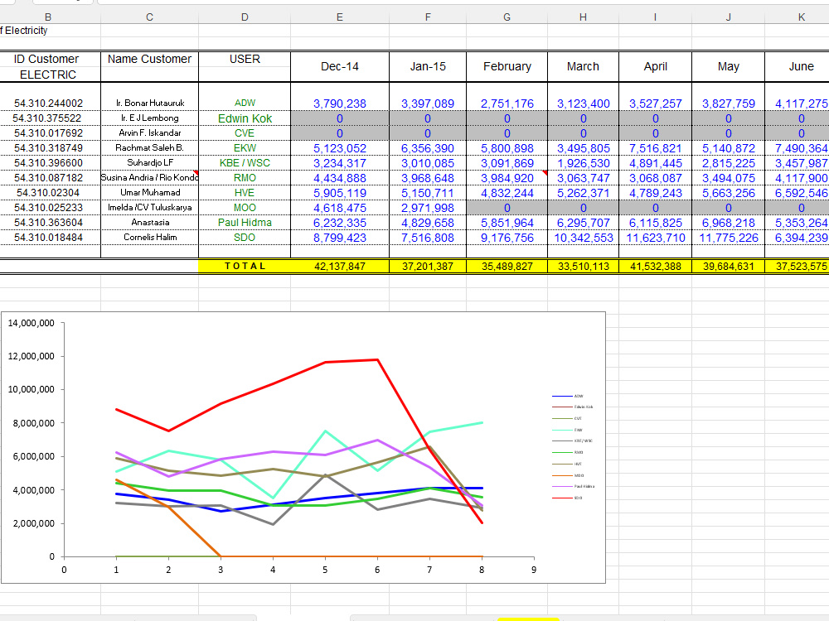Click the KBE / WSC user cell

tap(245, 163)
